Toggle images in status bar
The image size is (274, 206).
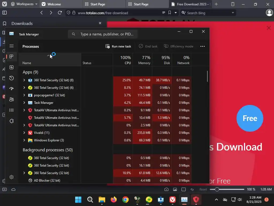click(x=175, y=189)
